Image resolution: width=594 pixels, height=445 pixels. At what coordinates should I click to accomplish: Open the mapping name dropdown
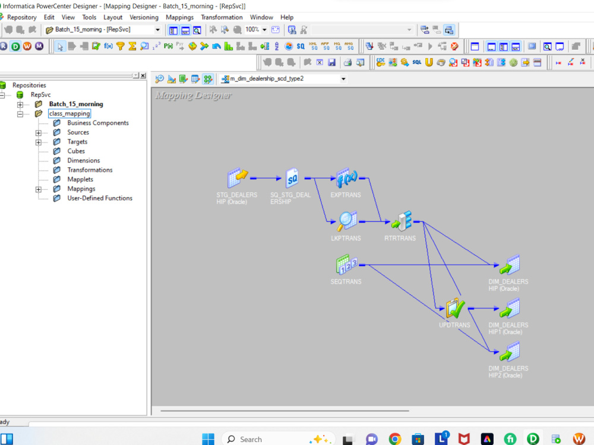(343, 79)
